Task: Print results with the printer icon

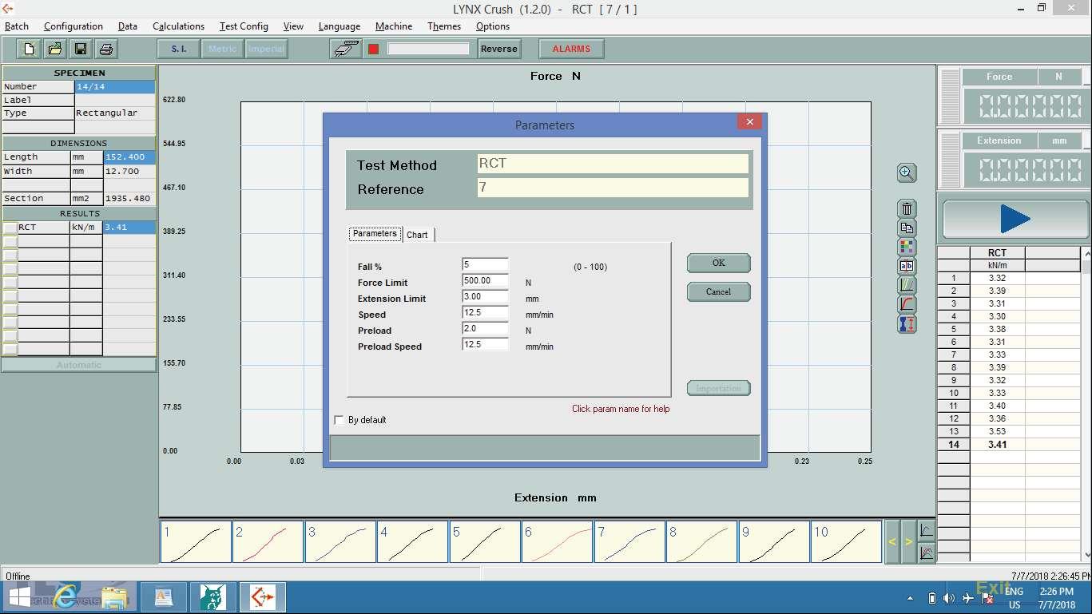Action: click(106, 49)
